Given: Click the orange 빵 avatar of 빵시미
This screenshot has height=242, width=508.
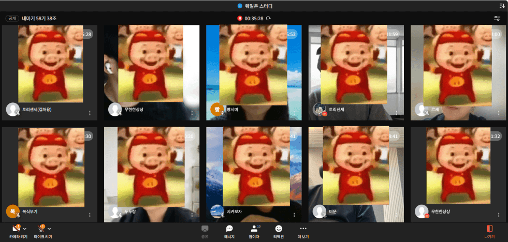Looking at the screenshot, I should 217,109.
